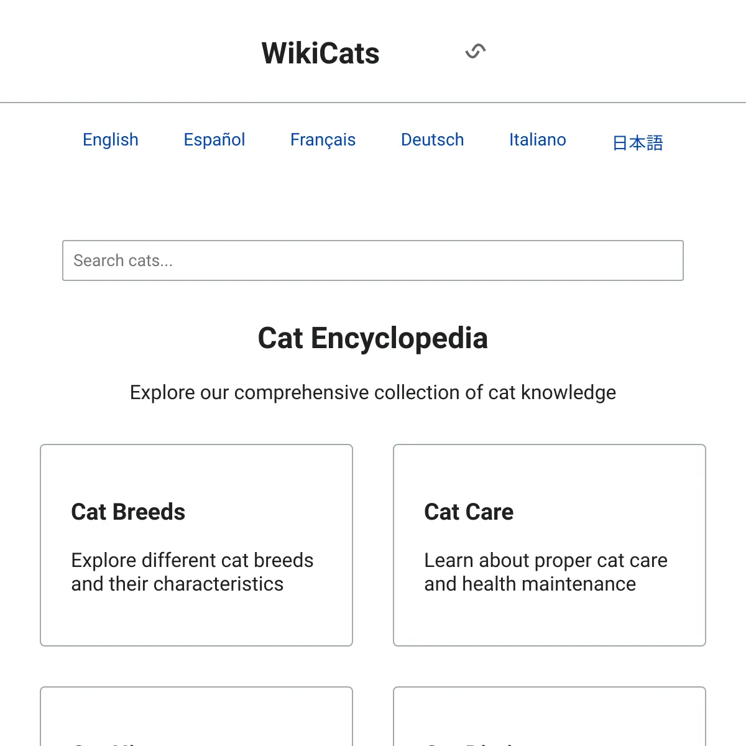
Task: Open the Deutsch version
Action: pyautogui.click(x=433, y=140)
